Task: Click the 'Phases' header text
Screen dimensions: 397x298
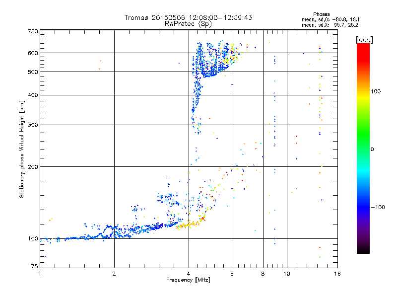Action: point(321,14)
